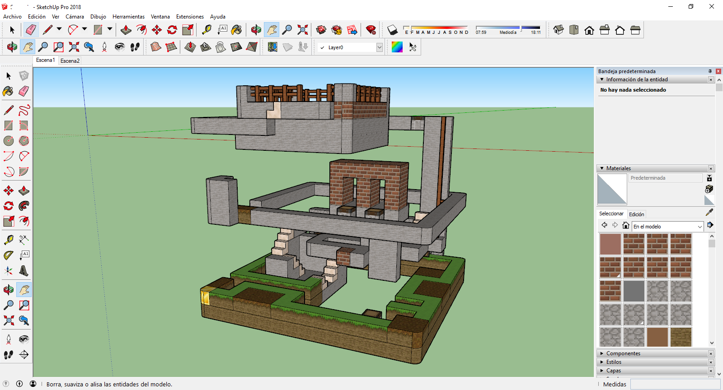Activate the Zoom Extents tool in the top toolbar
Screen dimensions: 723x390
pos(302,30)
